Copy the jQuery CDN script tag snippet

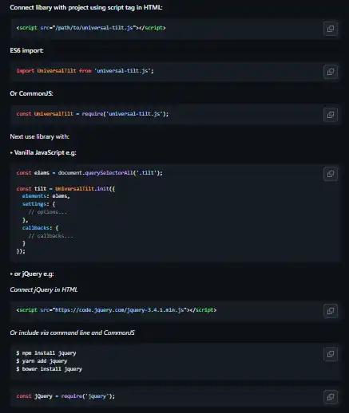click(x=331, y=311)
